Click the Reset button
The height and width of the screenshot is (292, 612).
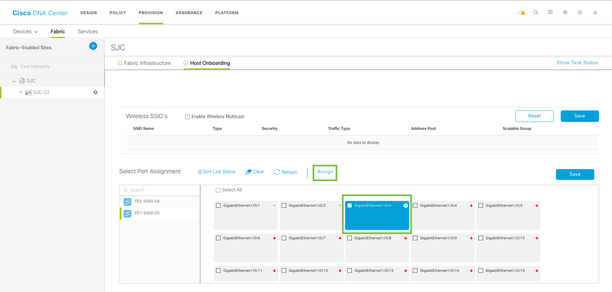pyautogui.click(x=534, y=116)
